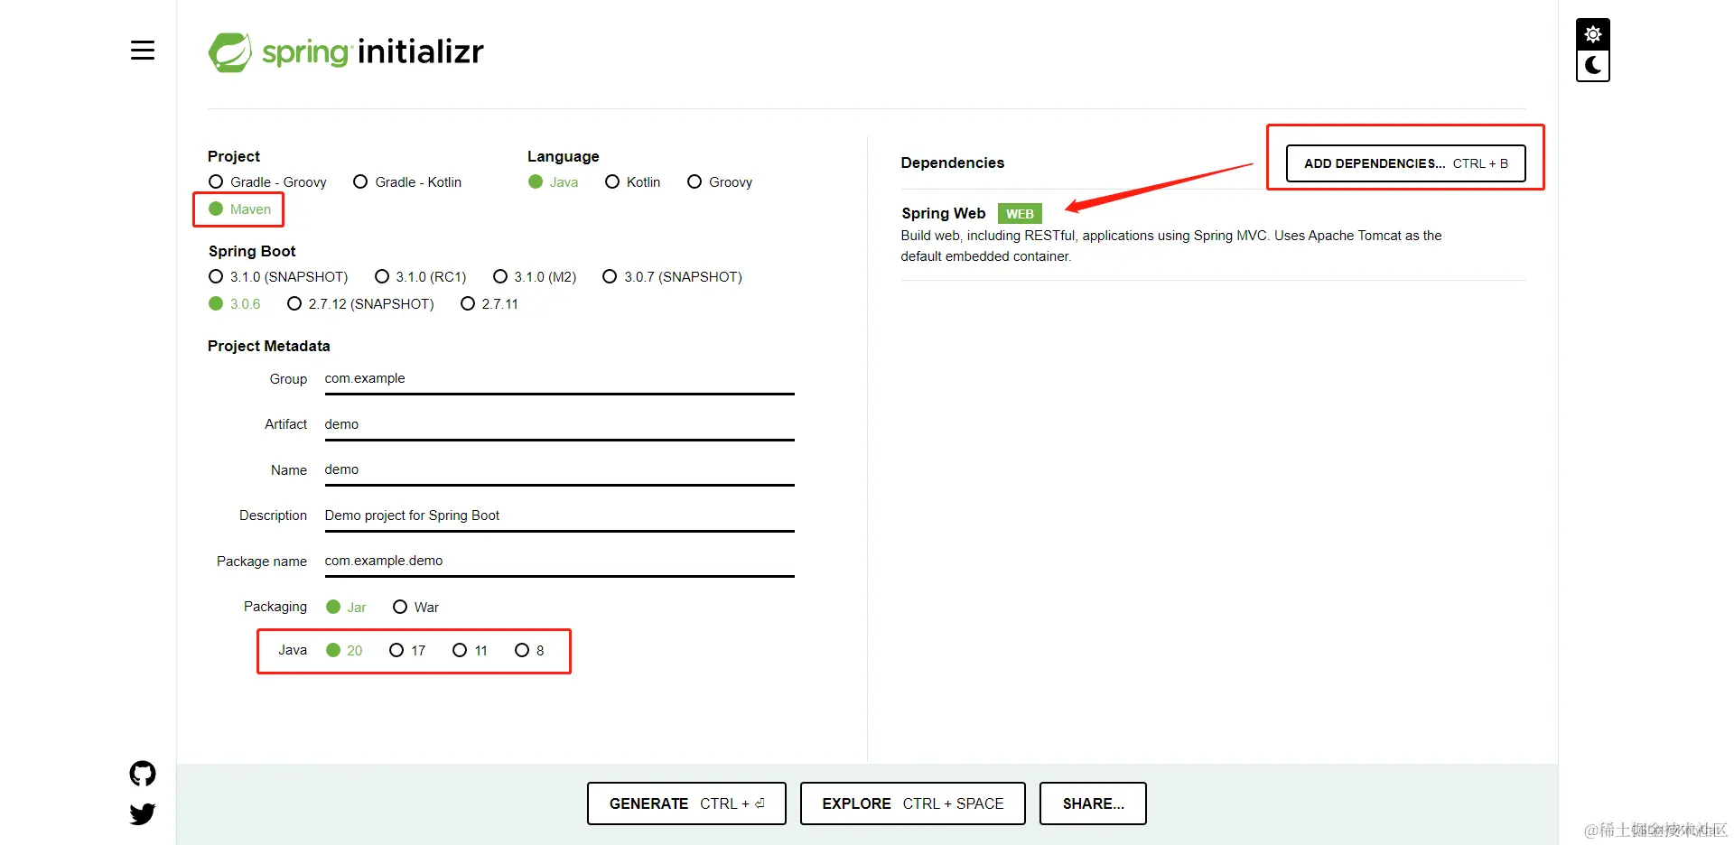1734x845 pixels.
Task: Click the Spring Boot heading
Action: point(252,251)
